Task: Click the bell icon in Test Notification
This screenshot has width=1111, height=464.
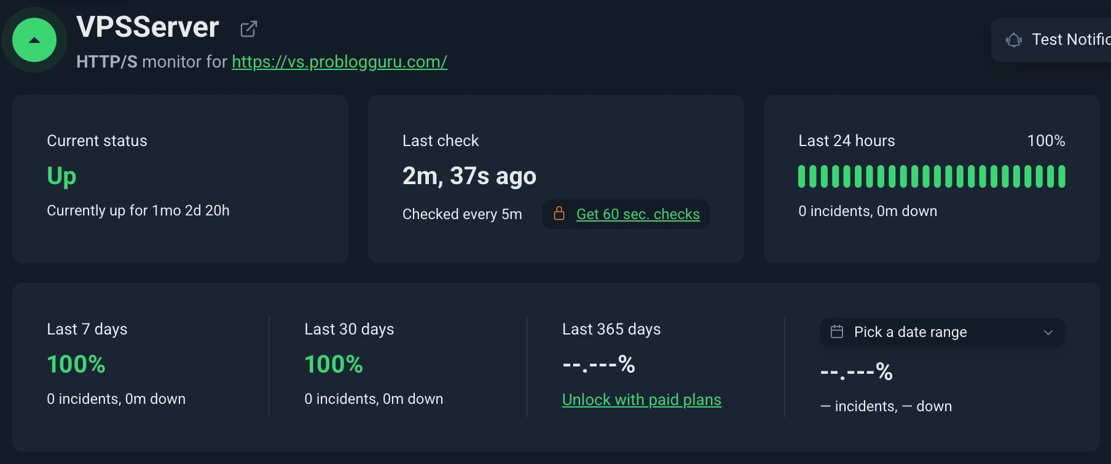Action: pyautogui.click(x=1013, y=40)
